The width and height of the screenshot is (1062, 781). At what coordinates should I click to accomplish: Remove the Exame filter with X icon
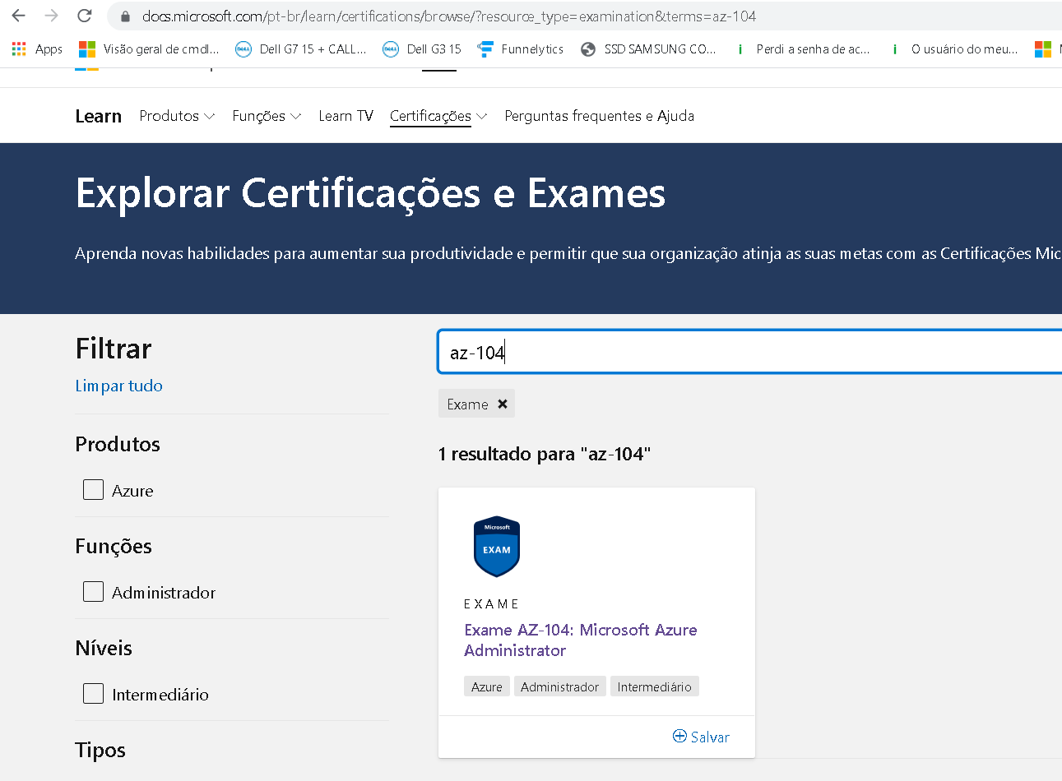pos(503,404)
